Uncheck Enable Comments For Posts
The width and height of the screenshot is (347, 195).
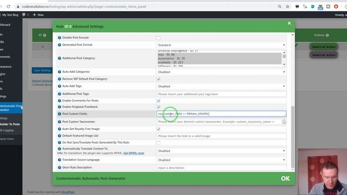click(x=158, y=101)
